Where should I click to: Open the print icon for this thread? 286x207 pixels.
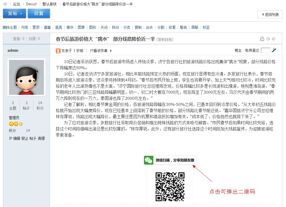click(262, 39)
